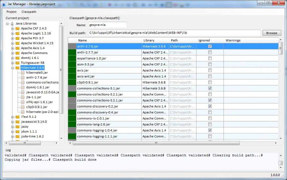Image resolution: width=287 pixels, height=180 pixels.
Task: Click the javassist-3.12.0.GA jar file icon
Action: [23, 92]
